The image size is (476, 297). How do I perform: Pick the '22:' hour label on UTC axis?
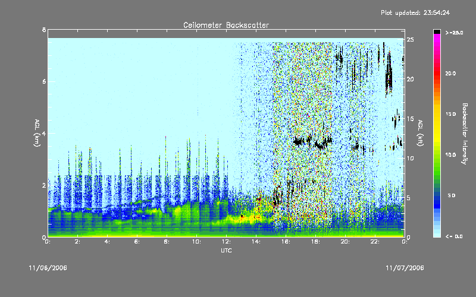point(375,242)
